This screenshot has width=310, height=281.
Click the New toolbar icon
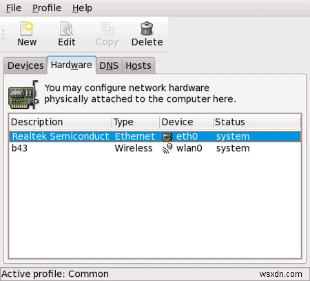27,28
